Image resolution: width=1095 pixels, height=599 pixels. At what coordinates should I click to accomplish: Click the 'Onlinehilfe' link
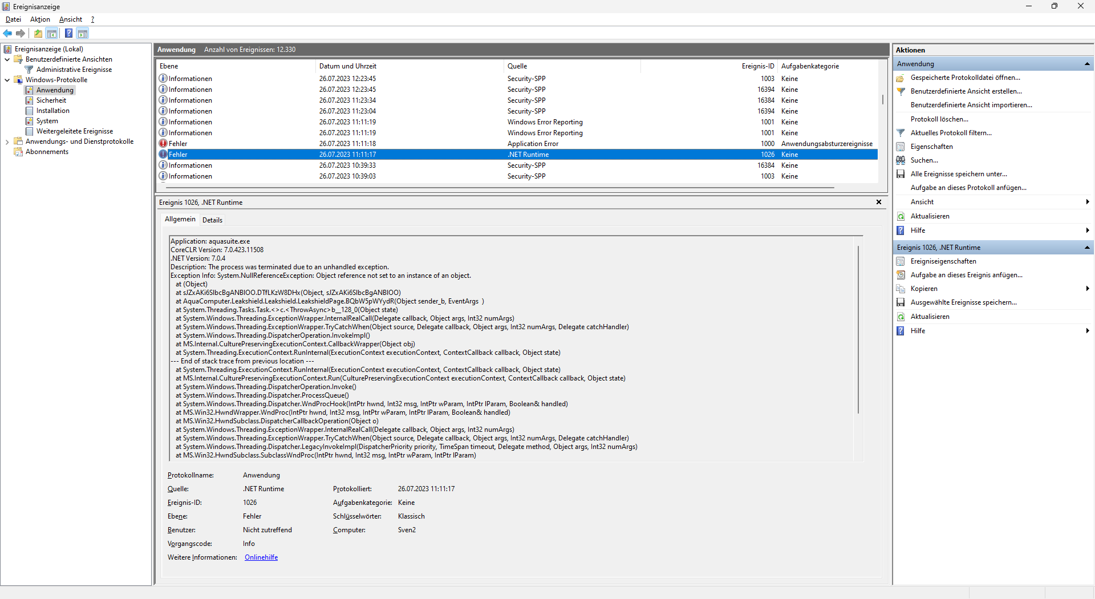pos(261,557)
